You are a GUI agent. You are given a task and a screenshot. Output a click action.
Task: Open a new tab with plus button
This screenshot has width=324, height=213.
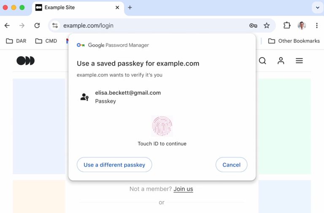130,7
